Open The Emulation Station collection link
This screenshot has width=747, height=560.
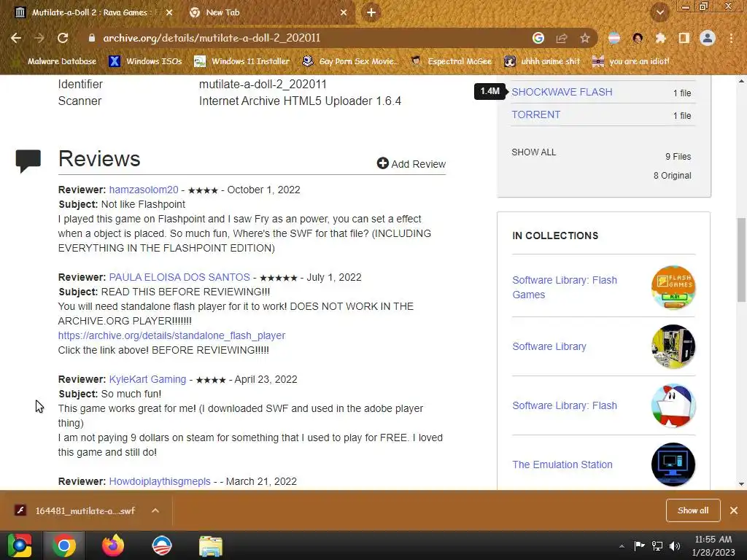click(562, 464)
